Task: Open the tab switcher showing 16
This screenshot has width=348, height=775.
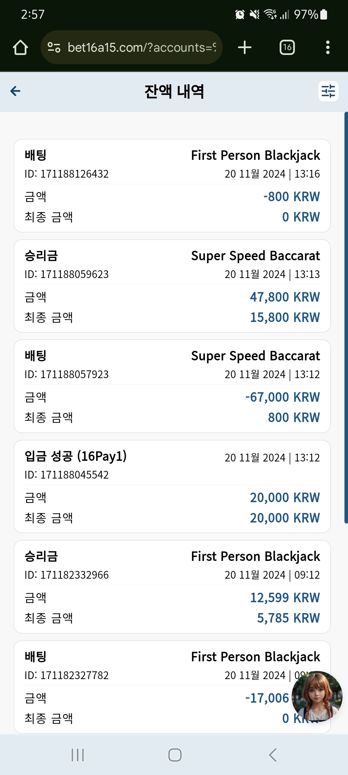Action: coord(287,47)
